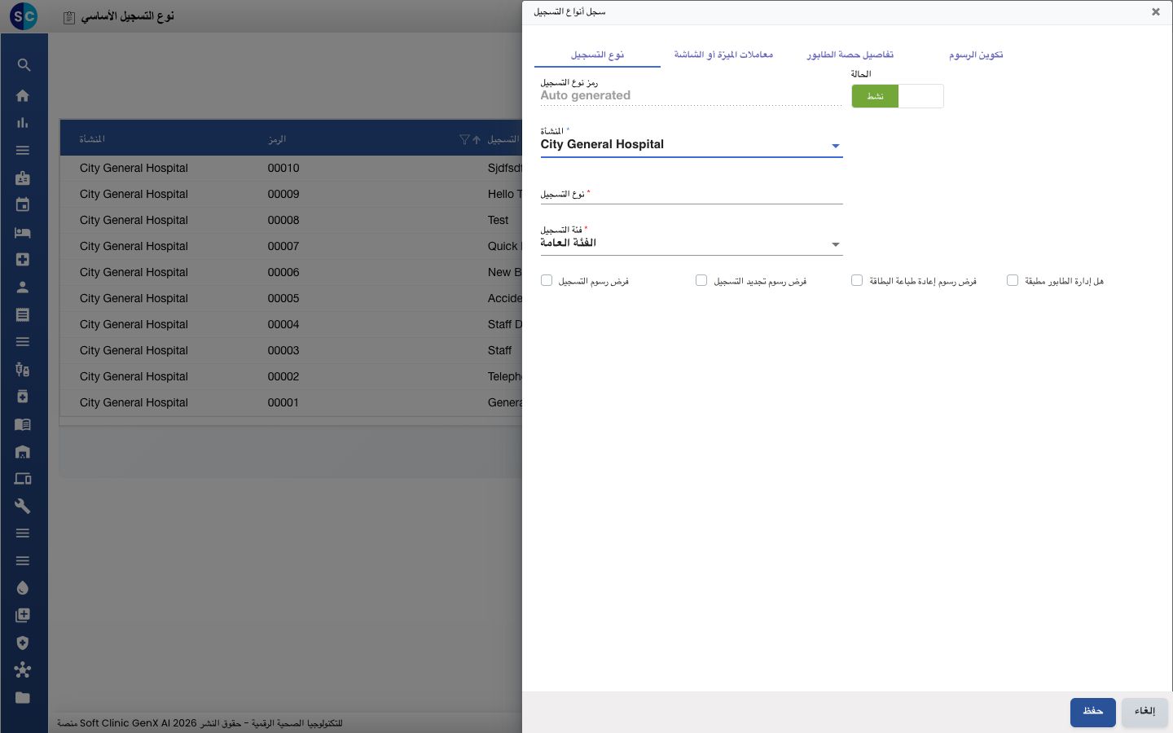Open the receipt document icon in sidebar
1173x733 pixels.
click(23, 314)
